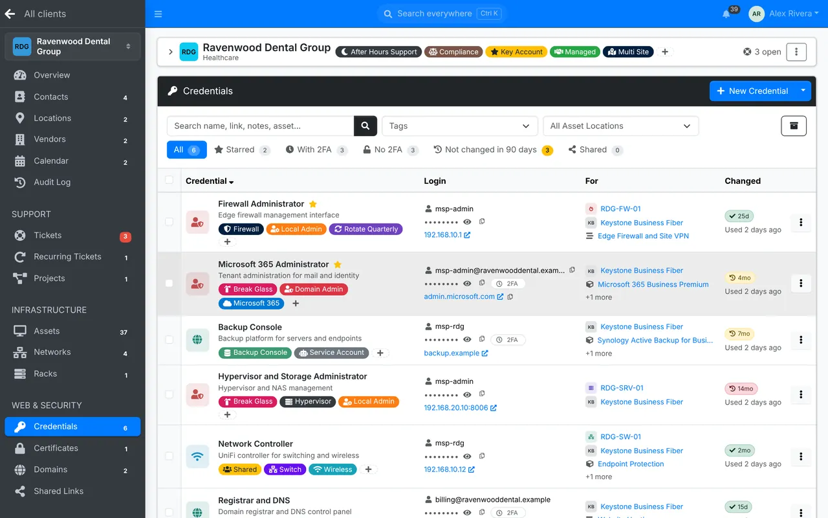Filter by Not changed in 90 days
Viewport: 828px width, 518px height.
[x=493, y=150]
